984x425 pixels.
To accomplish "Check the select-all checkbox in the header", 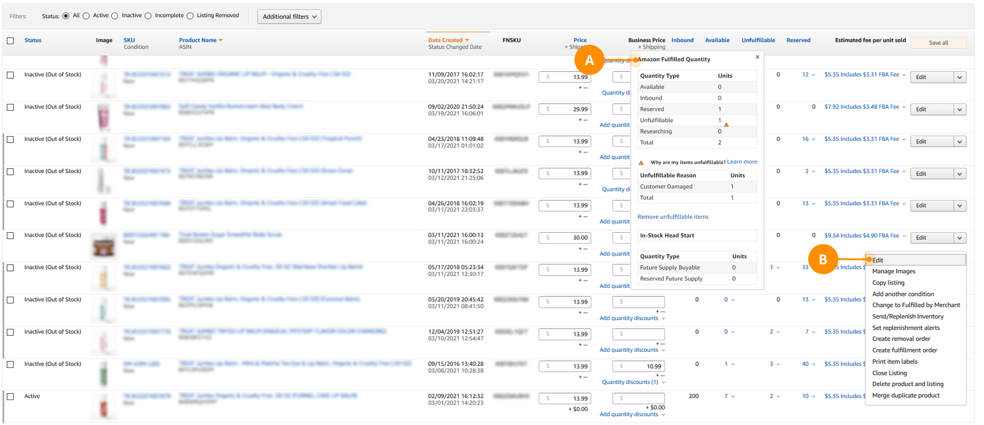I will [10, 41].
